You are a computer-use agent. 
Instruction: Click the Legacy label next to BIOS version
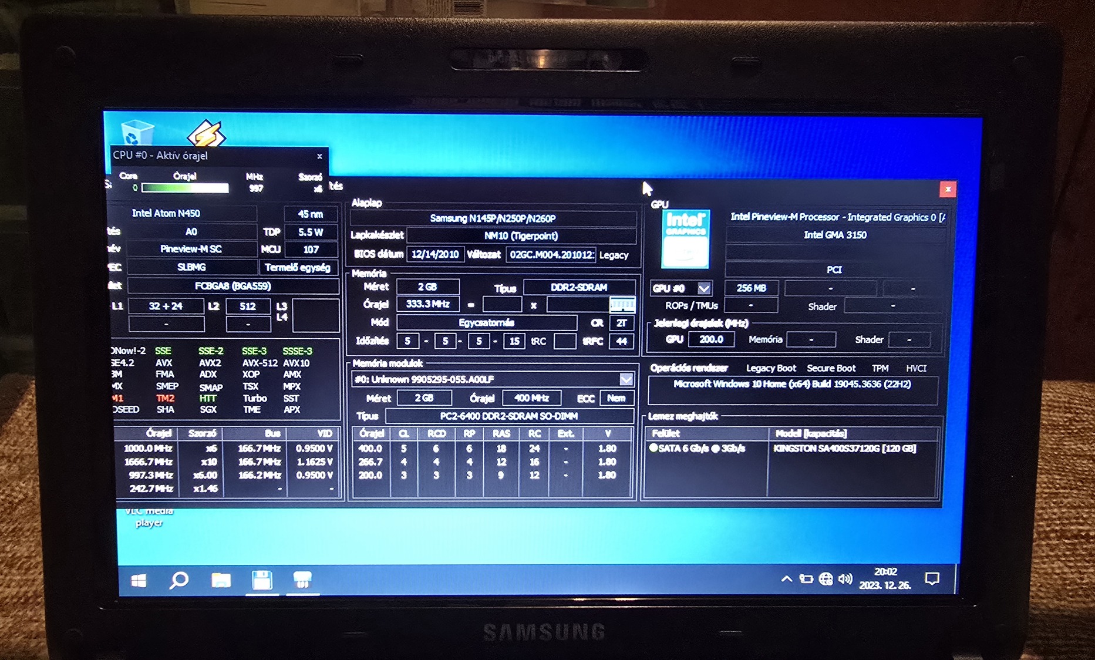(614, 255)
